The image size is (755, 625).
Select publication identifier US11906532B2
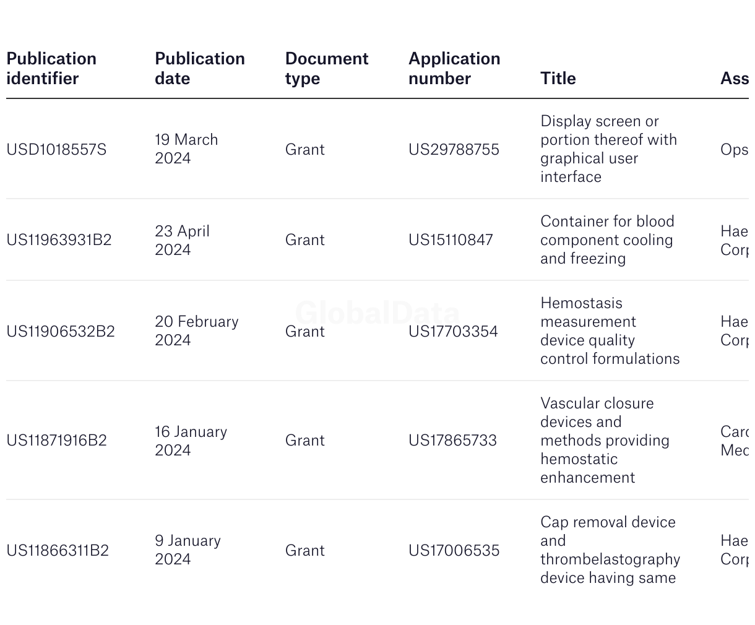(x=61, y=332)
